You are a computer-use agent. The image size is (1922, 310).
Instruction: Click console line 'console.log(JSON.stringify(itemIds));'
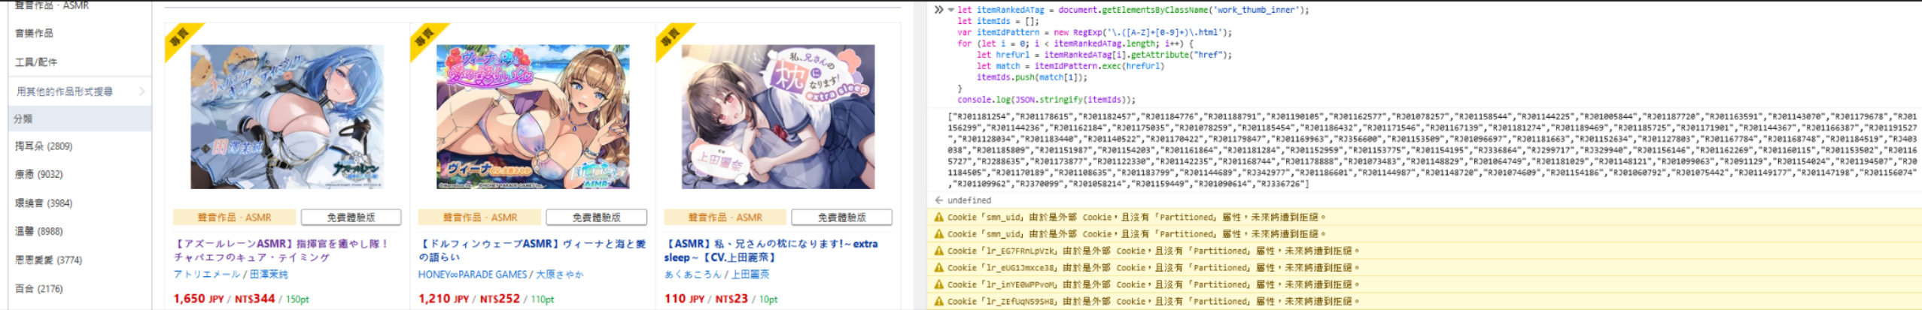pyautogui.click(x=1046, y=100)
